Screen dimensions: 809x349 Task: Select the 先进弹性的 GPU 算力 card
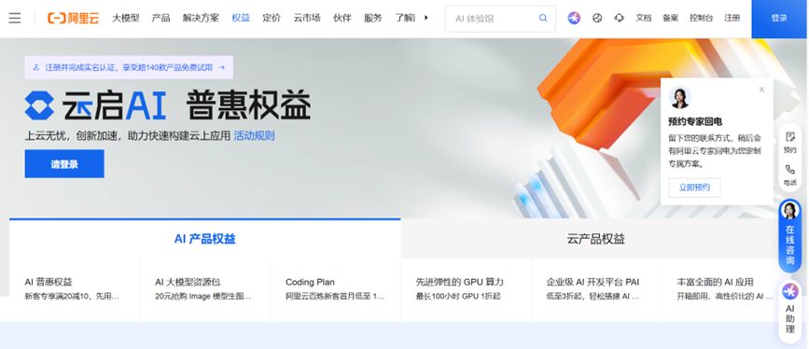466,289
